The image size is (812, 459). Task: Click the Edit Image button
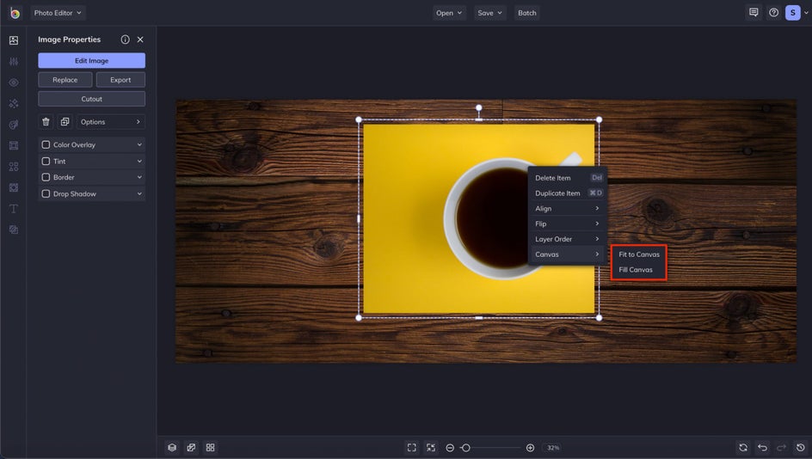click(x=91, y=61)
